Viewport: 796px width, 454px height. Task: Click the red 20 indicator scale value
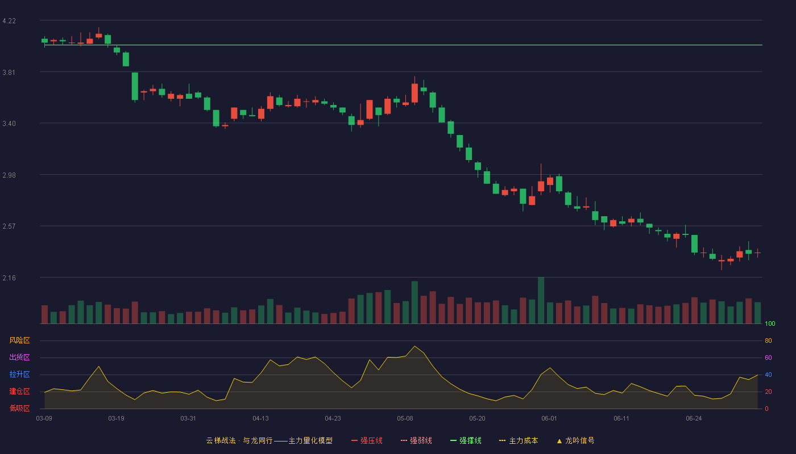768,392
